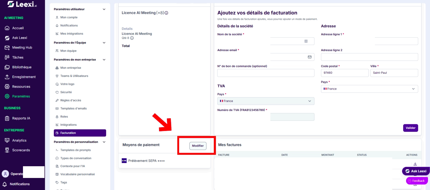
Task: Open the Notifications bell at bottom left
Action: click(5, 184)
